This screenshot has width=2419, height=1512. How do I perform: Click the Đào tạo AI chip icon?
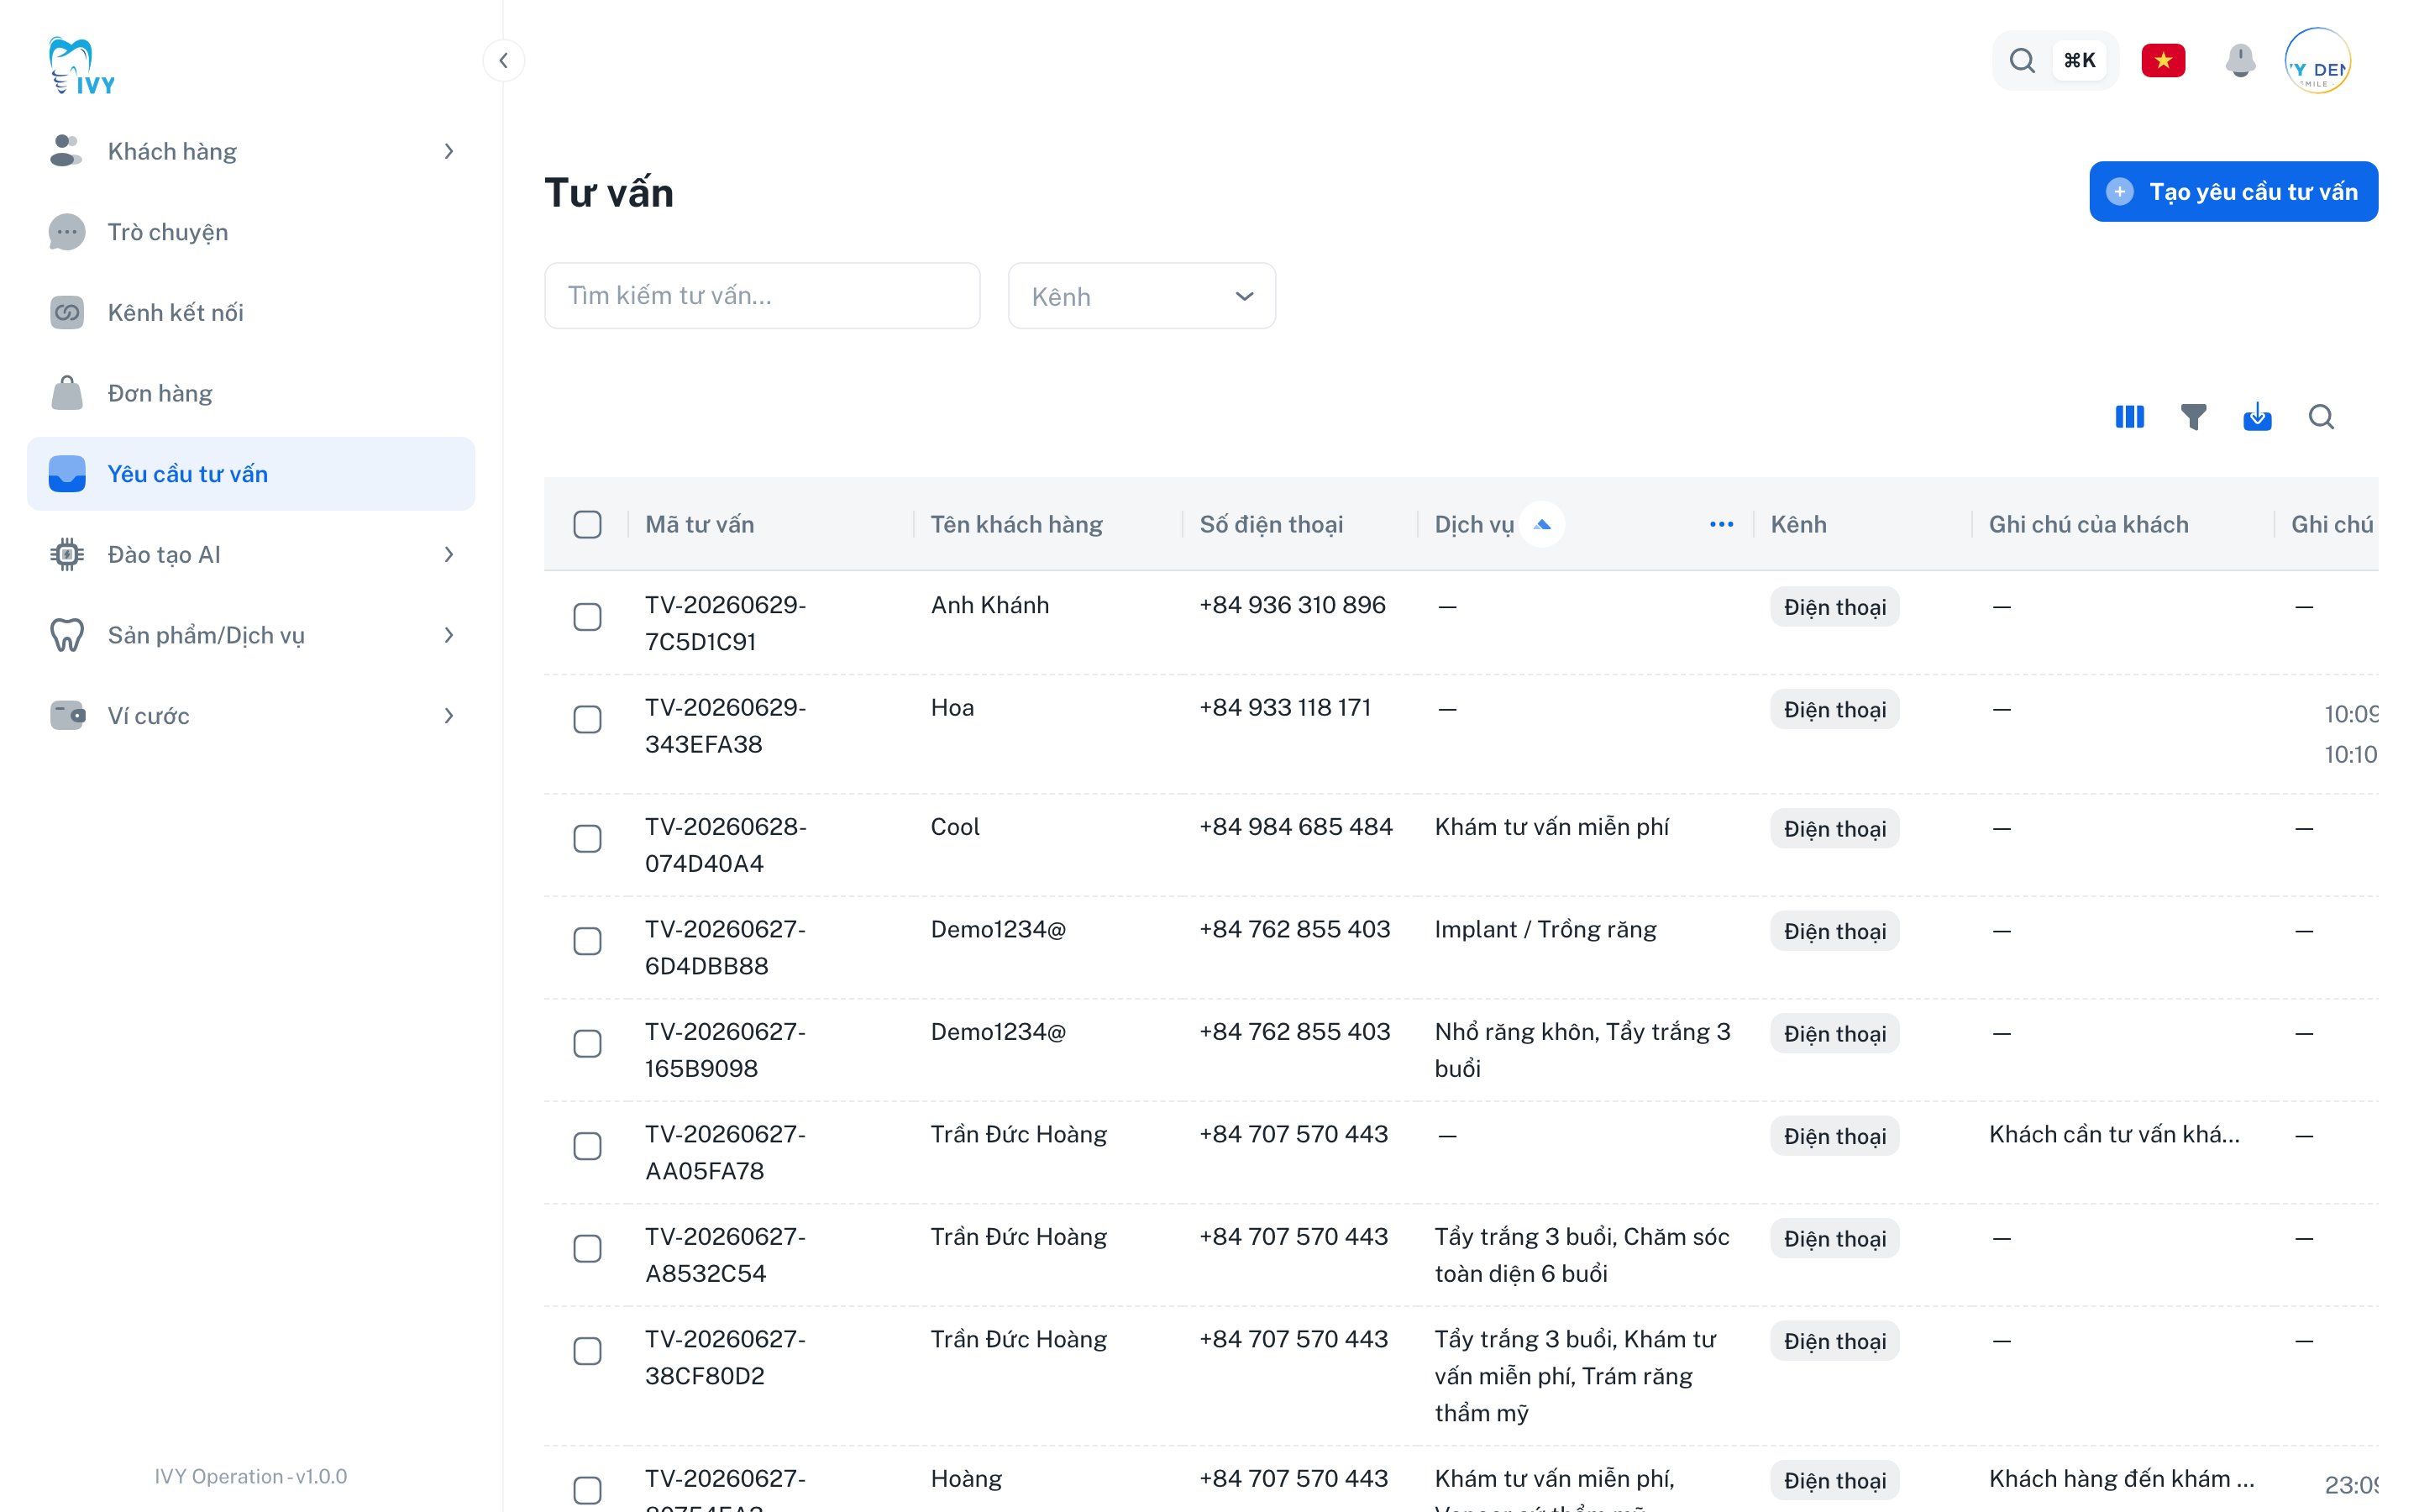(x=66, y=554)
